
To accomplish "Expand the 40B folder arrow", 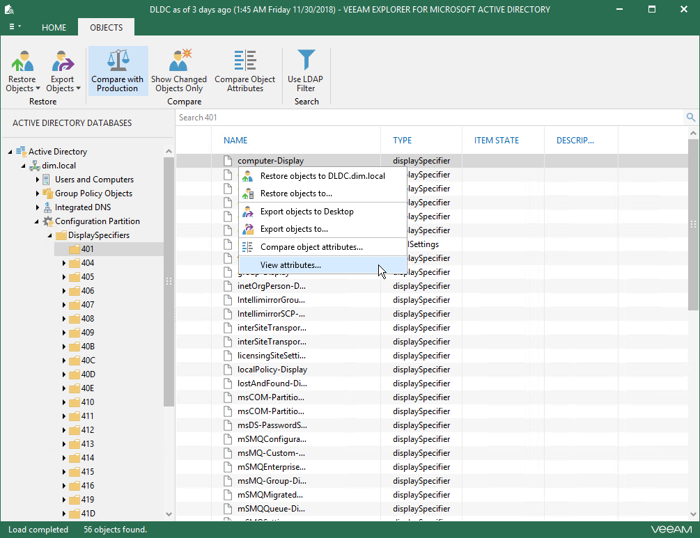I will point(64,347).
